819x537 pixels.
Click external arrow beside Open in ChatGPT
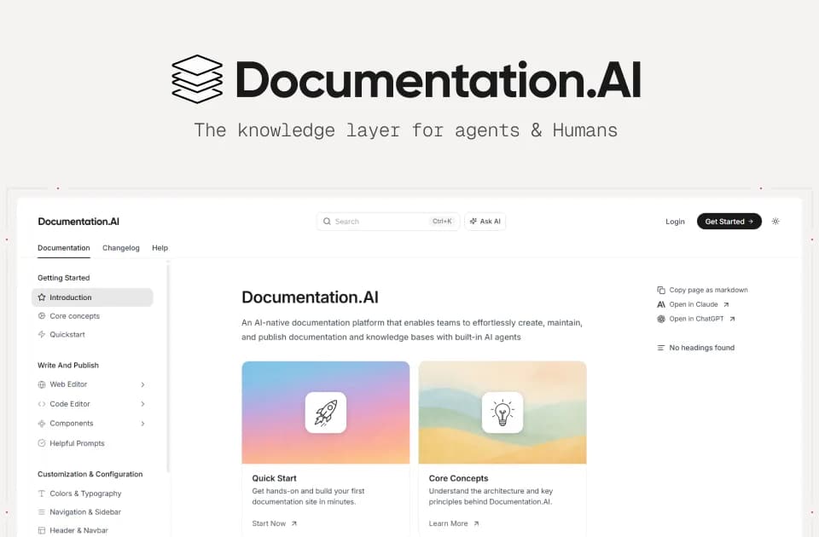click(732, 319)
